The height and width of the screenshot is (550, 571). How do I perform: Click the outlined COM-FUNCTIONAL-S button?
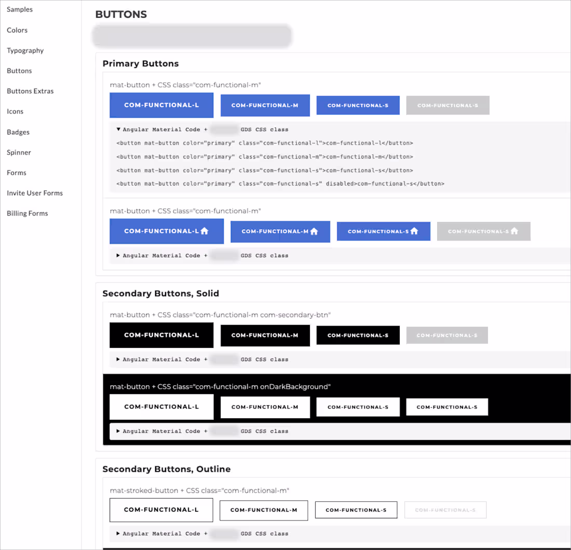(x=356, y=510)
